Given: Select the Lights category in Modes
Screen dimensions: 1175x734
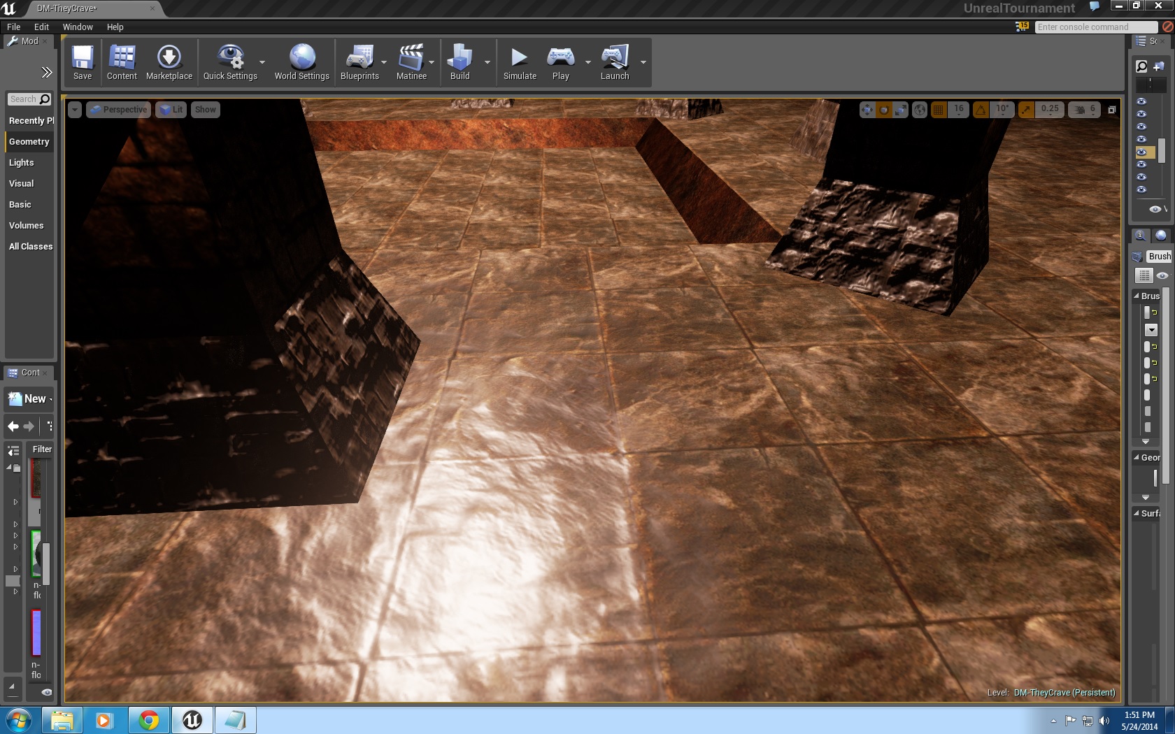Looking at the screenshot, I should click(29, 162).
